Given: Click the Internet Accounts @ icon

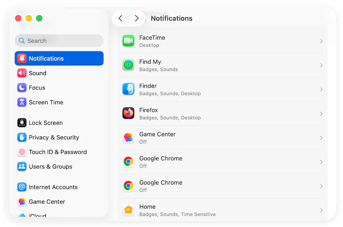Looking at the screenshot, I should coord(22,187).
